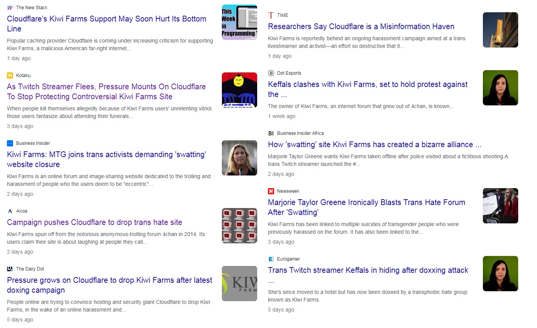Image resolution: width=537 pixels, height=328 pixels.
Task: Click the Business Insider Africa source name
Action: coord(301,133)
